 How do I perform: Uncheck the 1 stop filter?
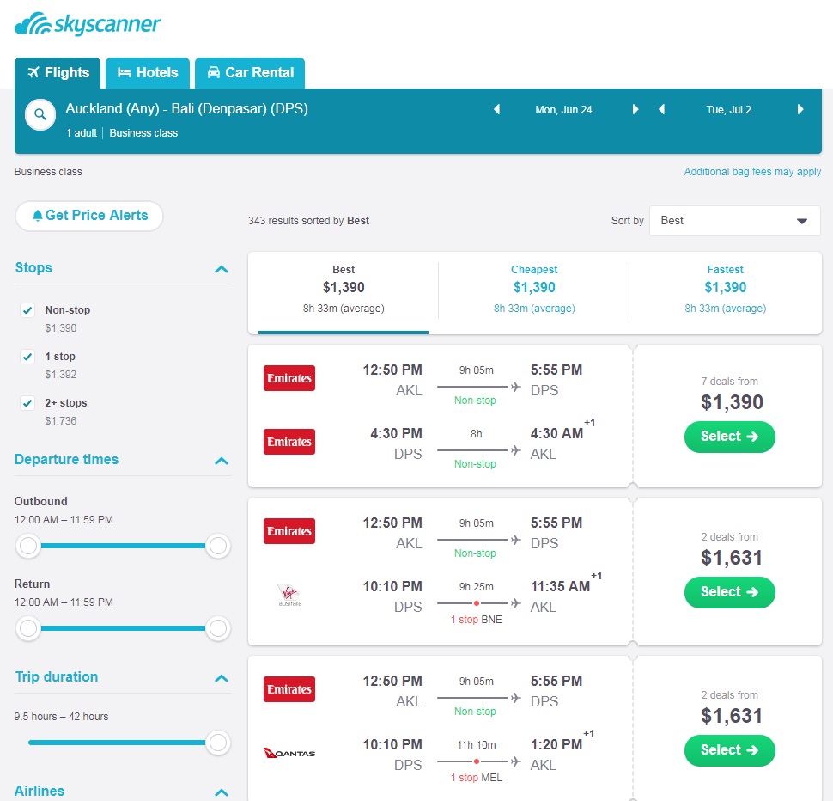pyautogui.click(x=27, y=356)
